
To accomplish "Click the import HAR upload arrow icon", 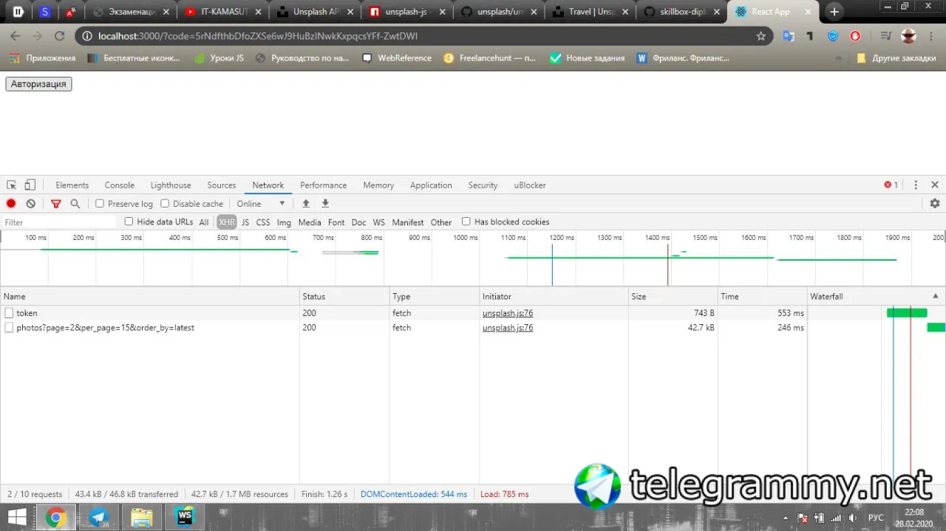I will [x=306, y=204].
